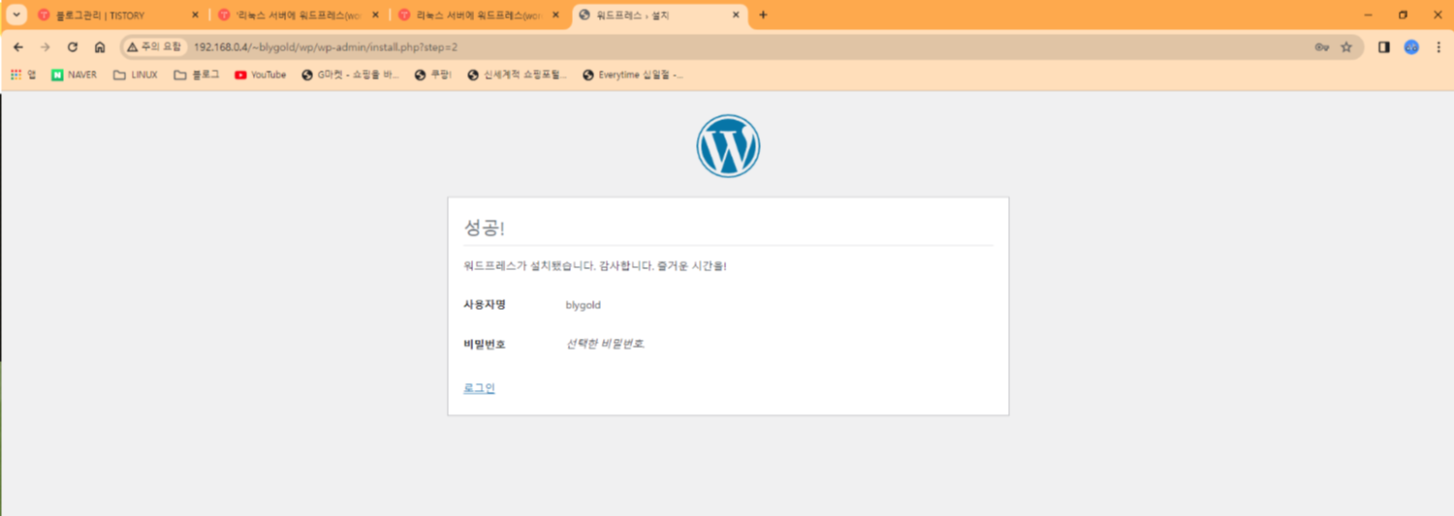The height and width of the screenshot is (516, 1454).
Task: Click the WordPress logo
Action: [728, 146]
